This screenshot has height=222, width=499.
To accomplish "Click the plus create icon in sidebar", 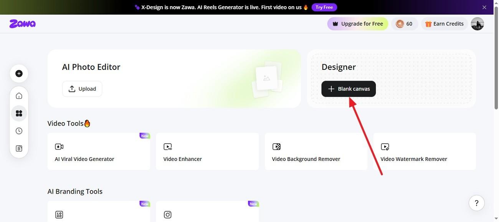I will tap(19, 74).
